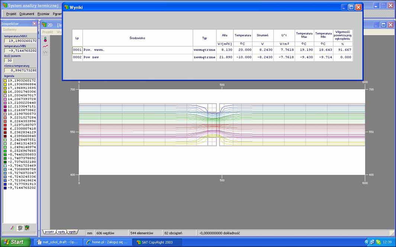Viewport: 396px width, 247px height.
Task: Switch to the wyniki tab
Action: coord(73,232)
